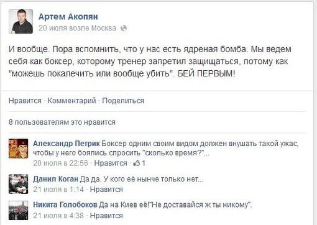Like Данил Коган's comment
Viewport: 317px width, 225px height.
(106, 190)
